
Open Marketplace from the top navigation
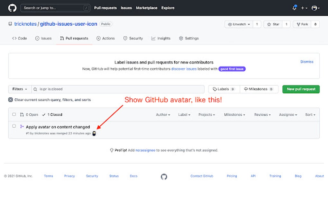(x=146, y=8)
